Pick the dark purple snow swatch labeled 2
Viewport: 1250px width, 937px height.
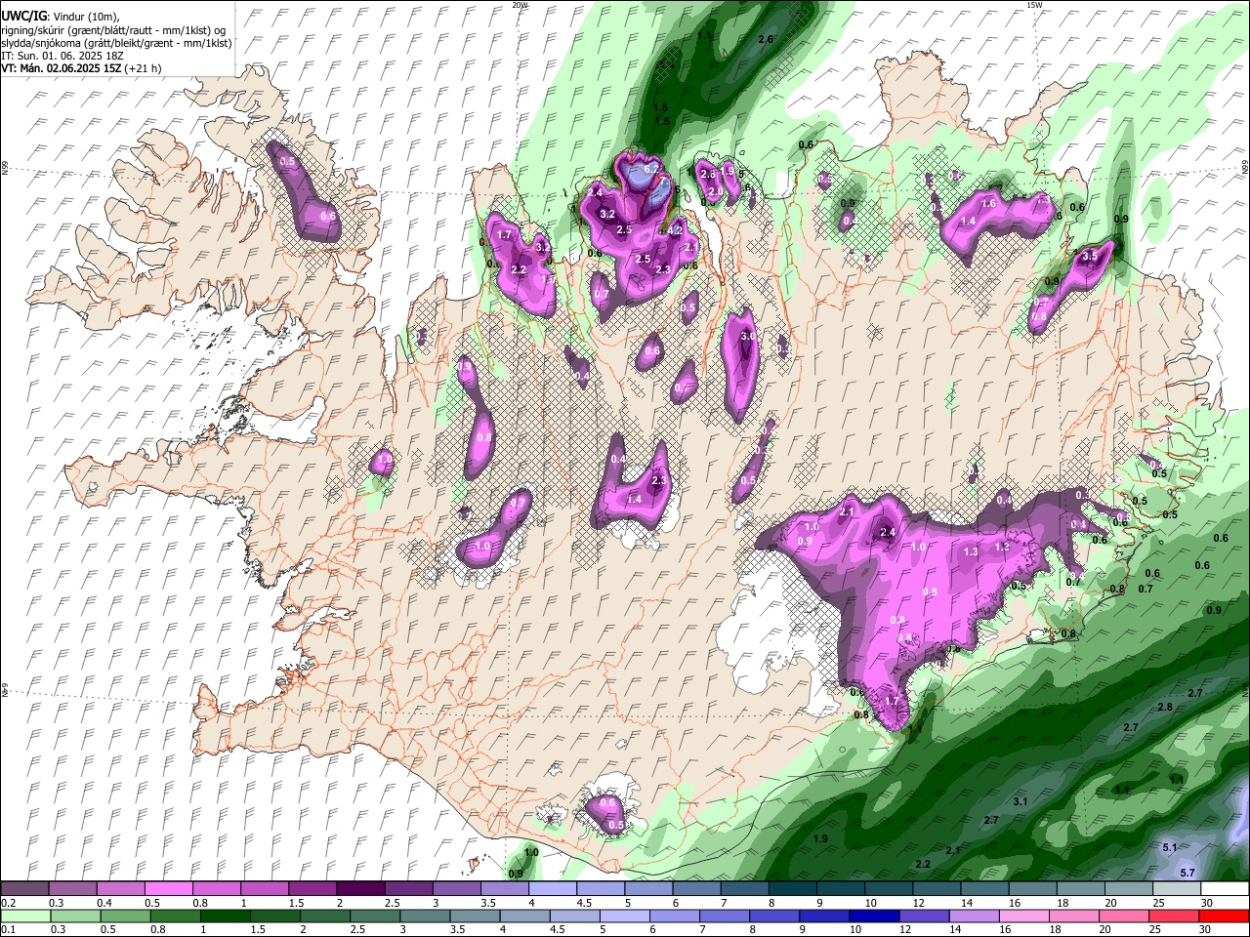click(x=359, y=889)
